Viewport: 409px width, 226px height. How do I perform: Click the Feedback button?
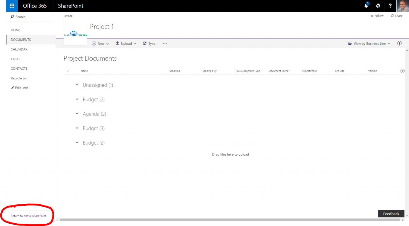[391, 213]
